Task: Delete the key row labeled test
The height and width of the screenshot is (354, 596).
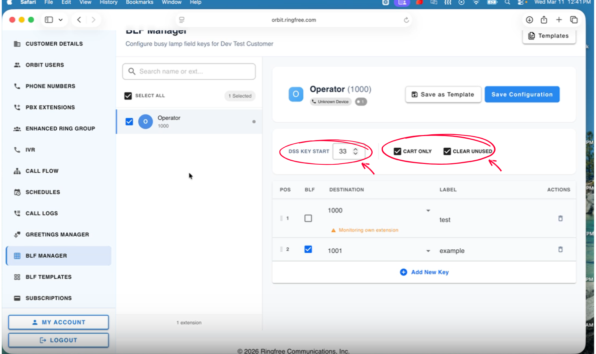Action: coord(560,218)
